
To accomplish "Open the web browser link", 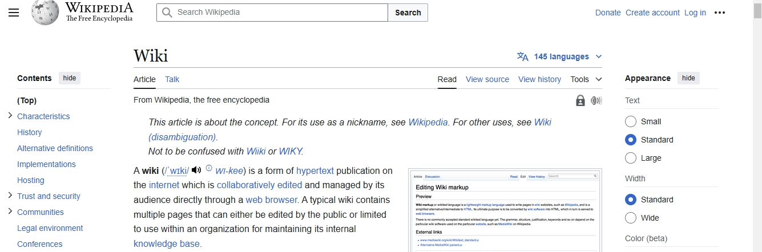I will [272, 200].
